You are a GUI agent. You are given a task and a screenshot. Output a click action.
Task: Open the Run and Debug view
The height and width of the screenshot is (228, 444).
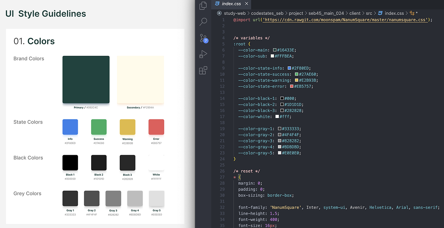203,54
